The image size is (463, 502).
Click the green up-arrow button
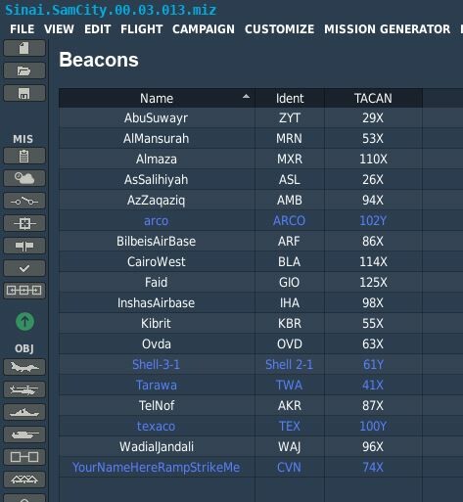pyautogui.click(x=24, y=322)
